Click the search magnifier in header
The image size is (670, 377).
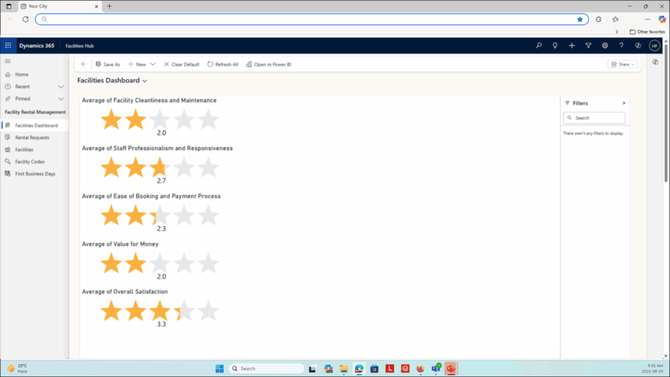(x=538, y=46)
